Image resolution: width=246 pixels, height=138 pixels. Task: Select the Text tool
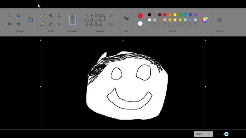click(x=59, y=15)
